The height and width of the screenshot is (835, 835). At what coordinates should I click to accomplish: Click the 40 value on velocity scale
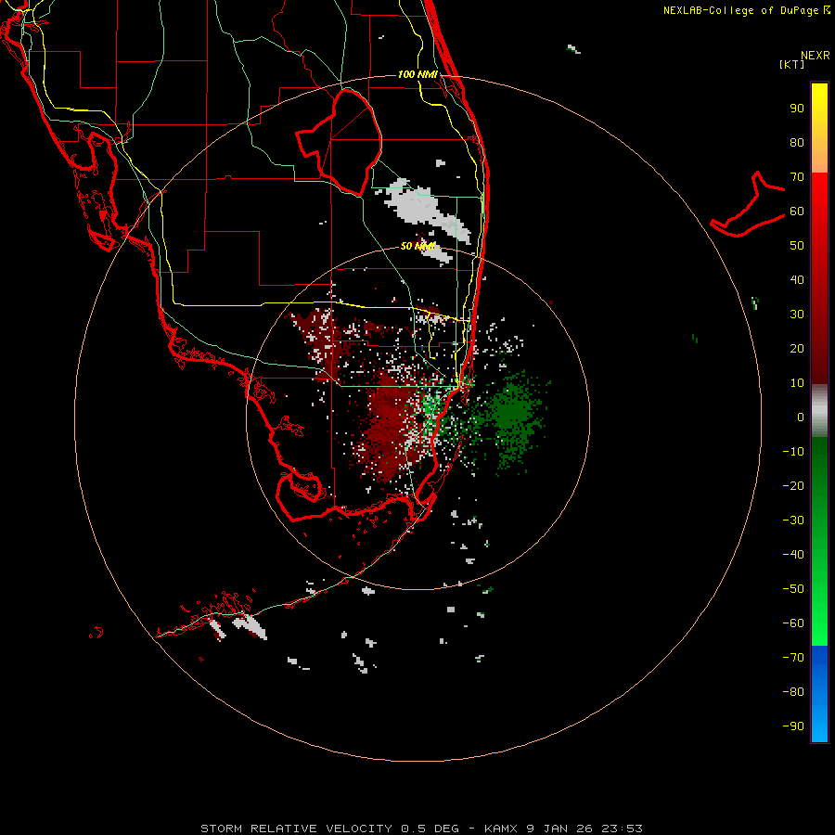click(797, 279)
